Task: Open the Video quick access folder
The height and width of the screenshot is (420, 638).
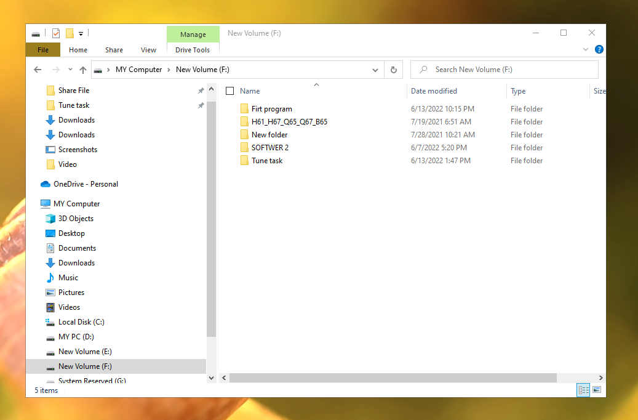Action: click(x=67, y=164)
